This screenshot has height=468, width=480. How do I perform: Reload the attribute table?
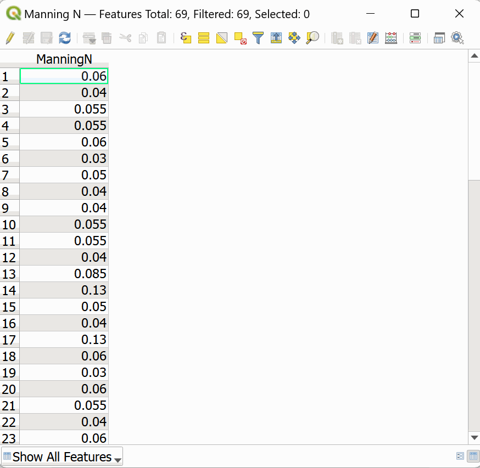coord(65,38)
